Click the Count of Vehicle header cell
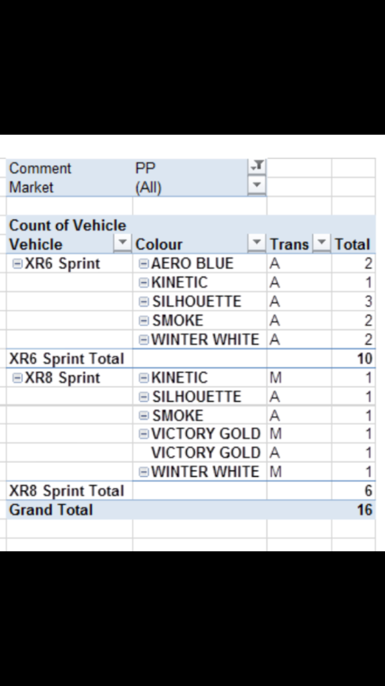The width and height of the screenshot is (385, 686). pos(68,225)
